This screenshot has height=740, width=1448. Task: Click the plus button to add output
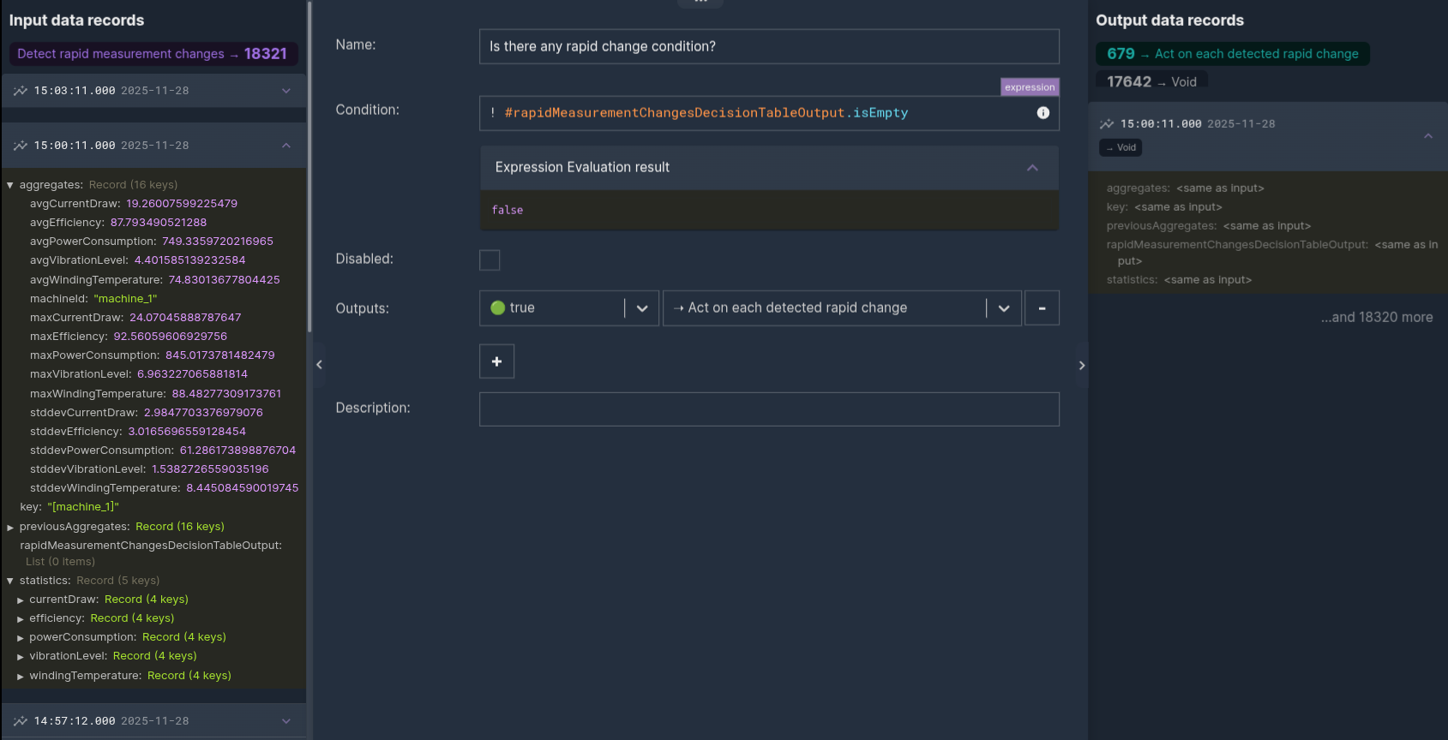click(496, 361)
